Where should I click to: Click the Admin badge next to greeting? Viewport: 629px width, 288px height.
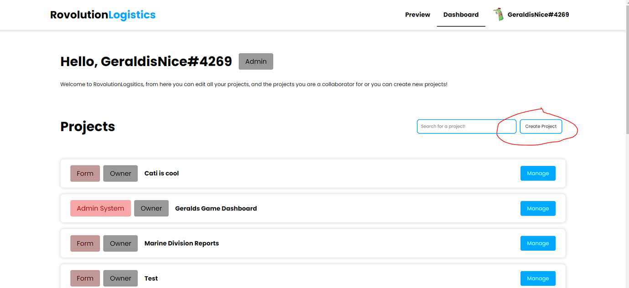coord(256,61)
